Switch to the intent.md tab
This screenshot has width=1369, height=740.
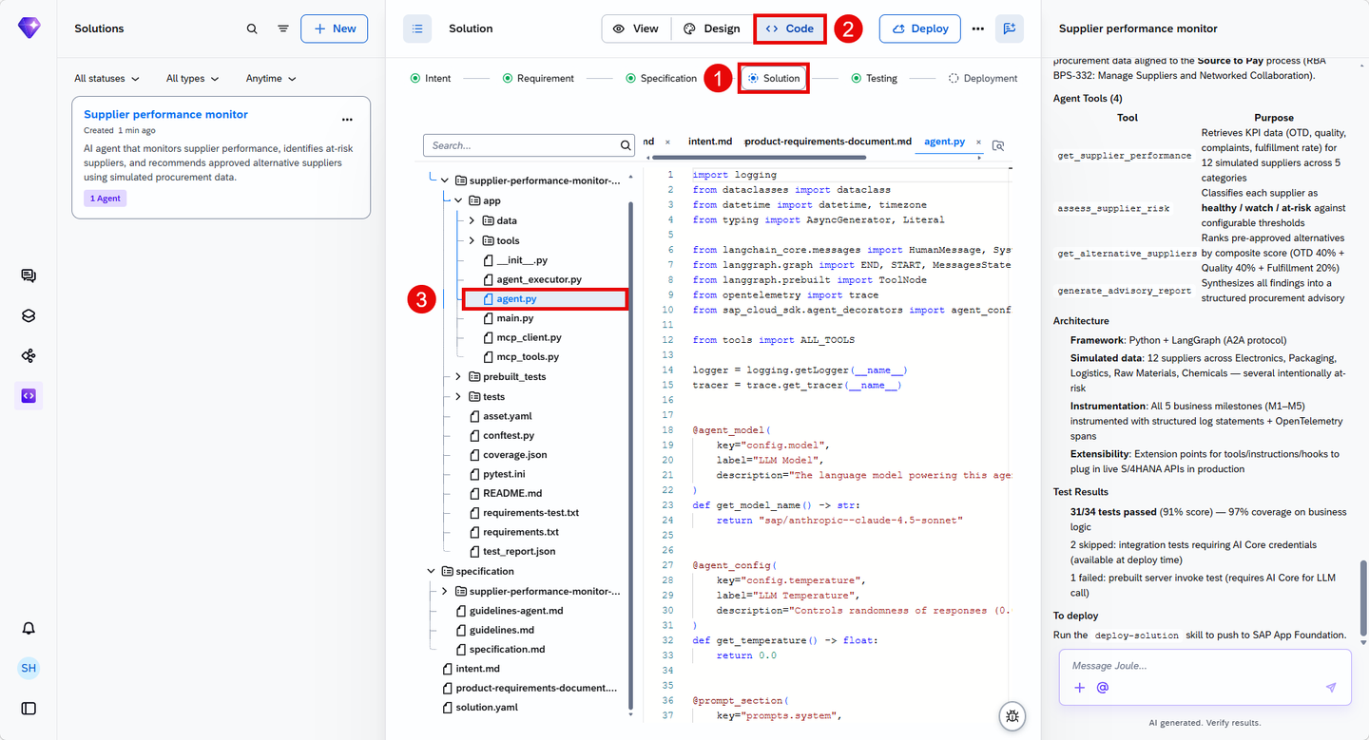[x=710, y=142]
